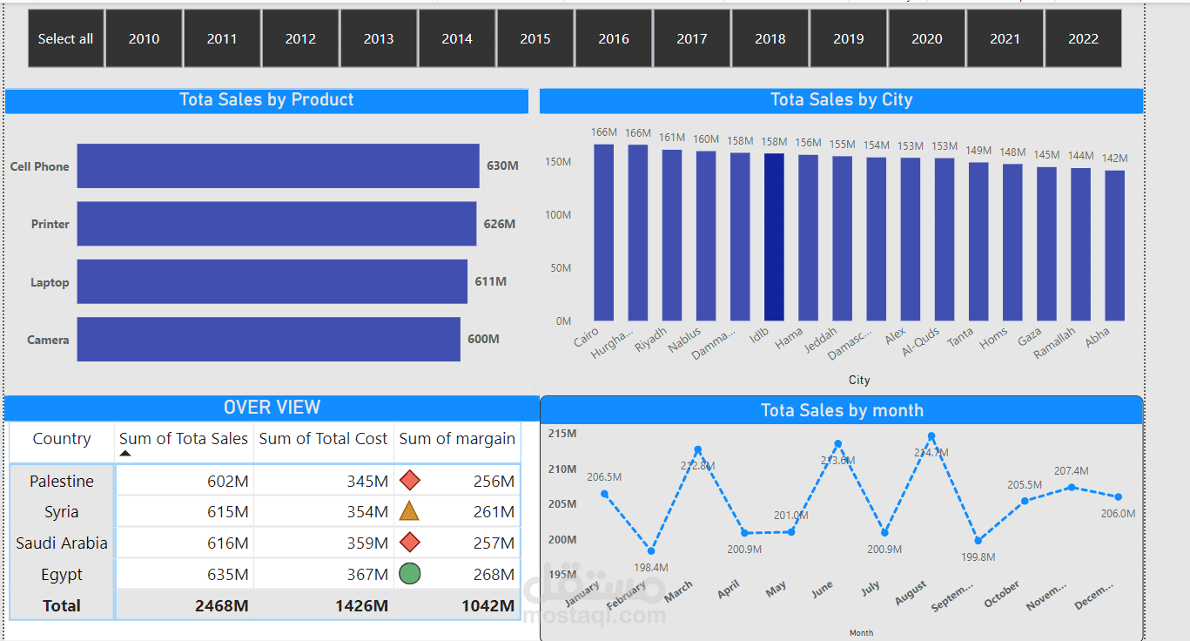Screen dimensions: 1190x641
Task: Choose 2017 in the year slicer
Action: (692, 38)
